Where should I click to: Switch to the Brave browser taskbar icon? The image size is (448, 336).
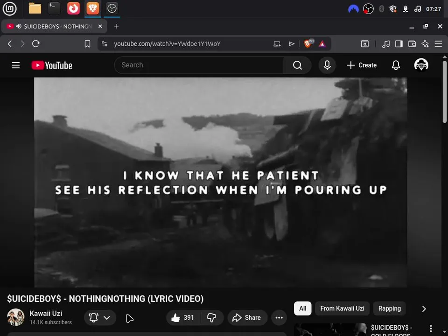[x=92, y=8]
